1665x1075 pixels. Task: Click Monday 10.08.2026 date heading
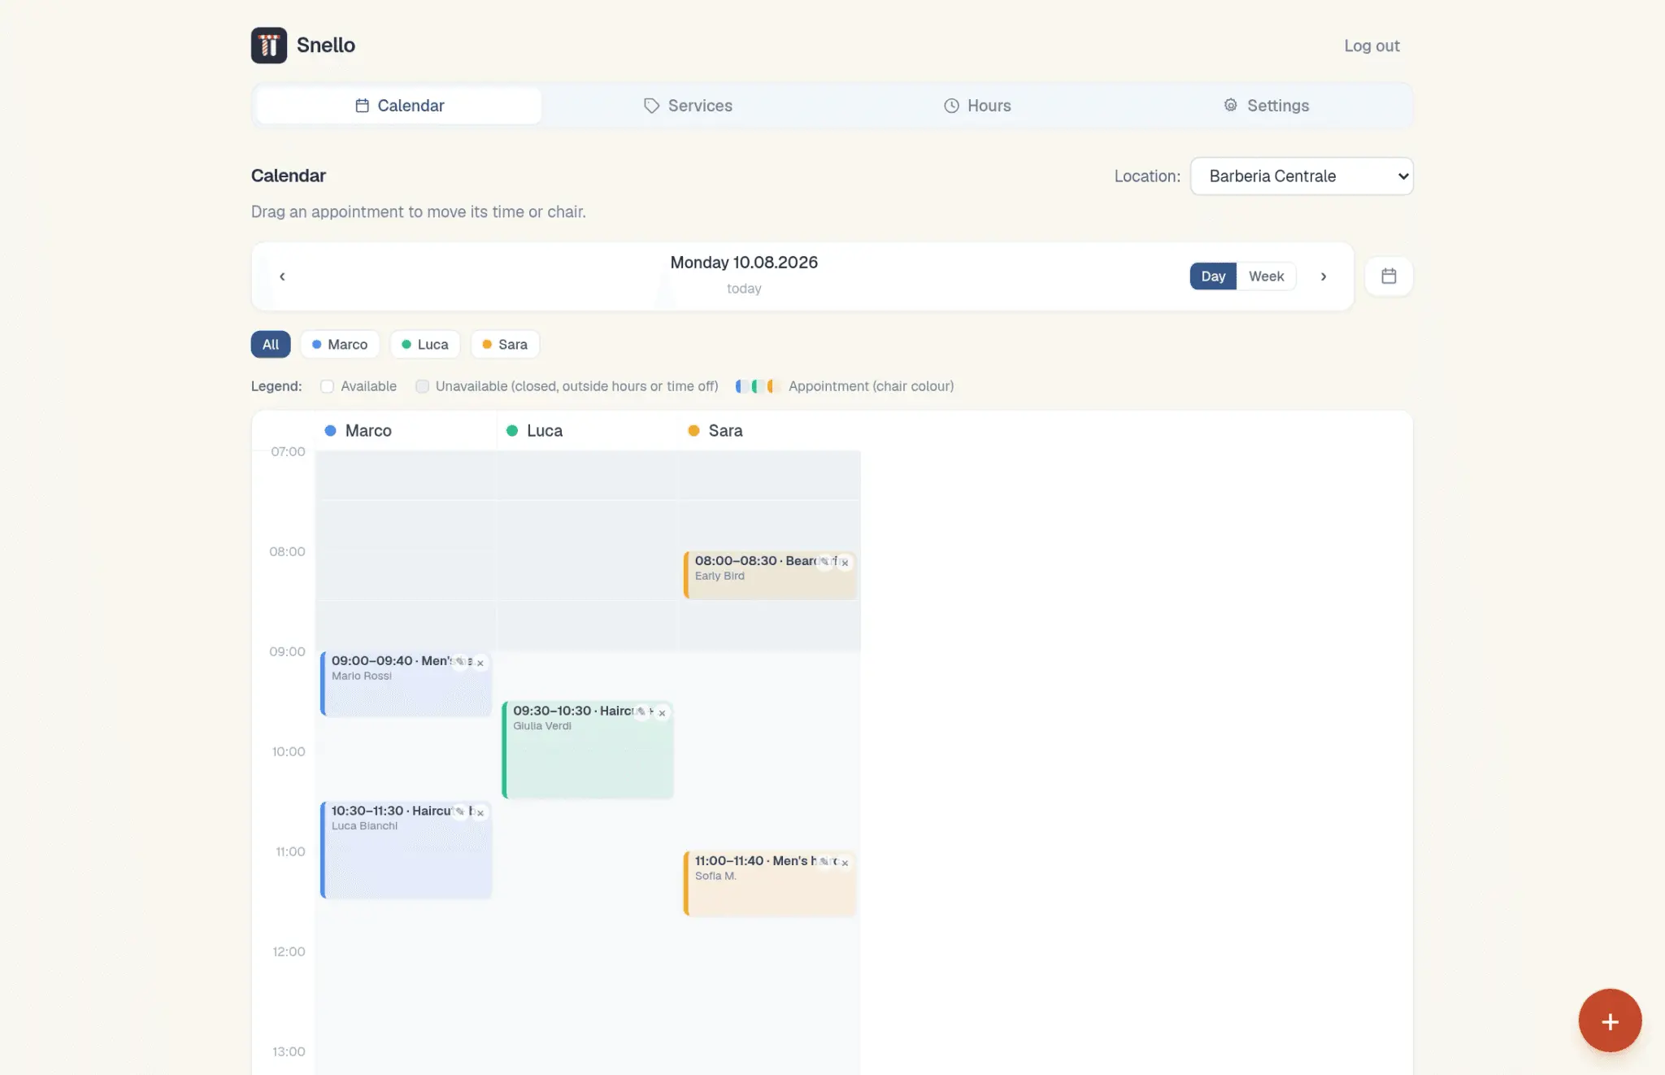tap(744, 263)
